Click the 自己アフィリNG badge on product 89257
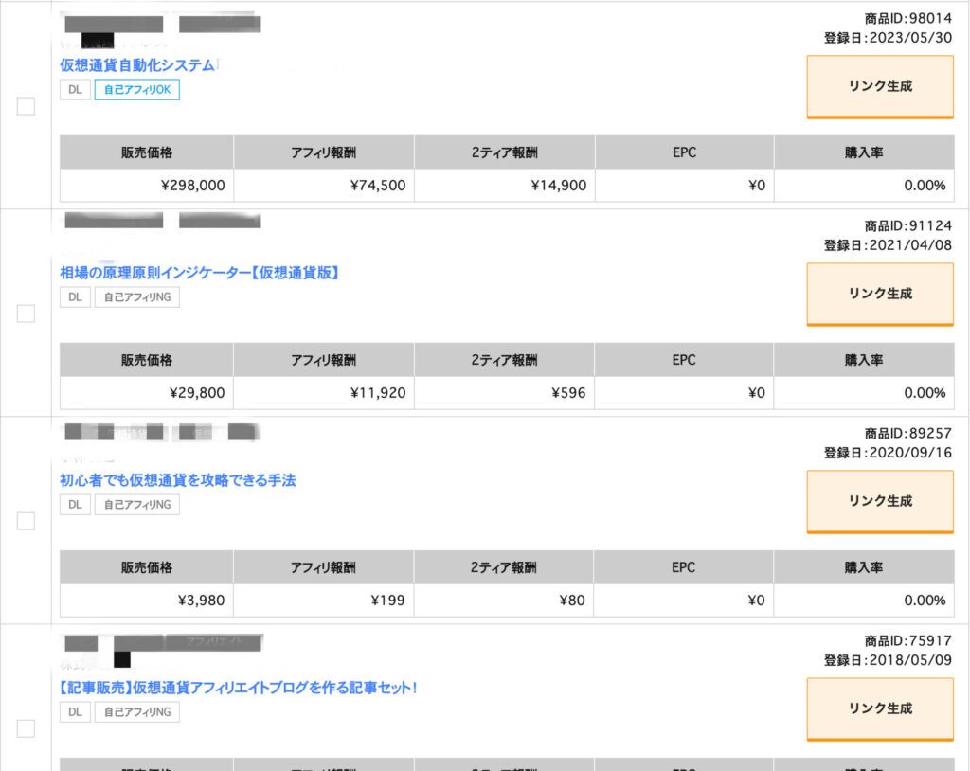Image resolution: width=970 pixels, height=771 pixels. 136,504
